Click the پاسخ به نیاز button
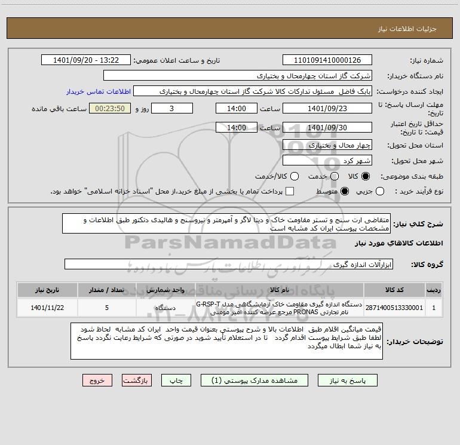 click(347, 380)
